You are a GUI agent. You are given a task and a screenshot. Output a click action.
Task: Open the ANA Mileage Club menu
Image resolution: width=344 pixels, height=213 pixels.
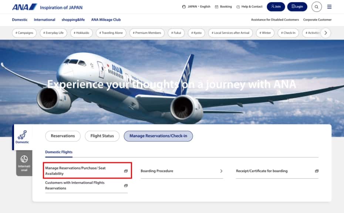pyautogui.click(x=106, y=20)
